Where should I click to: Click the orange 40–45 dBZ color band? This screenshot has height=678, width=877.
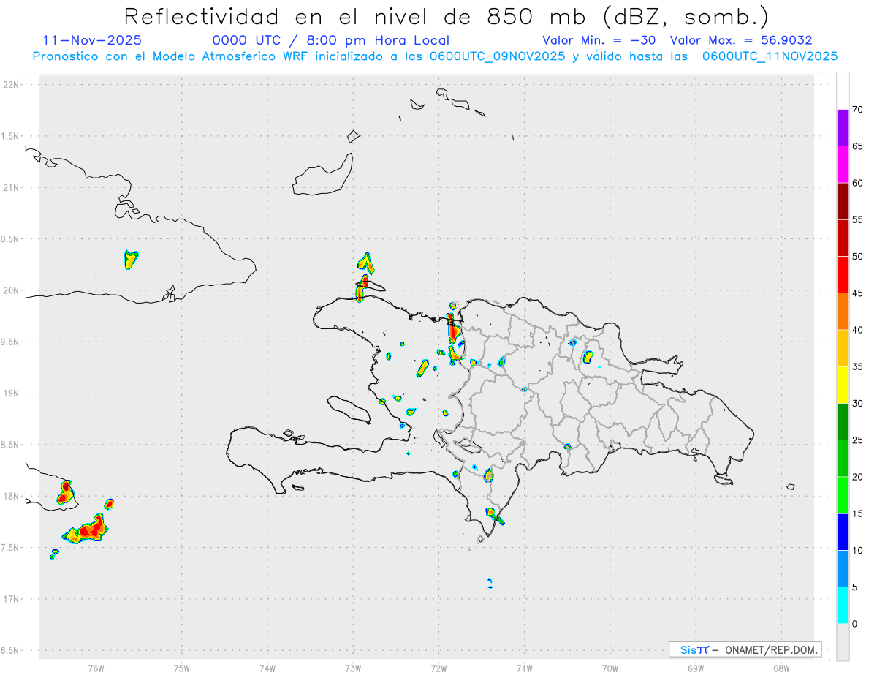click(843, 312)
